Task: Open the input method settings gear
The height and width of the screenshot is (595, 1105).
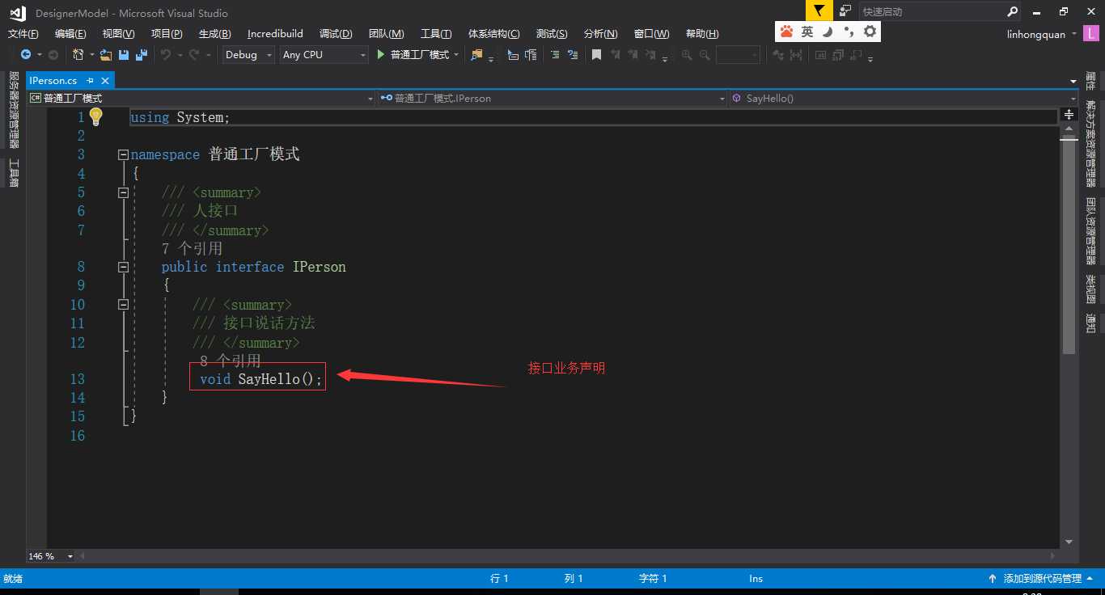Action: [x=870, y=32]
